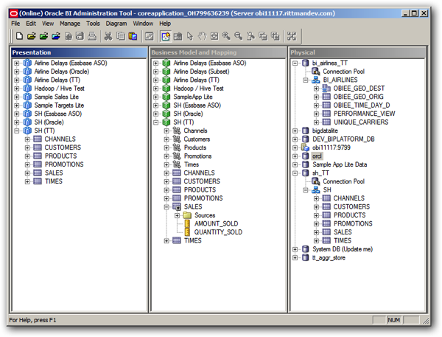Click the bi_airlines_TT database cylinder icon
Image resolution: width=442 pixels, height=337 pixels.
[x=305, y=63]
